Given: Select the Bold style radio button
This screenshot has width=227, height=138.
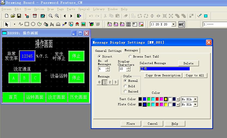Looking at the screenshot, I should coord(125,86).
